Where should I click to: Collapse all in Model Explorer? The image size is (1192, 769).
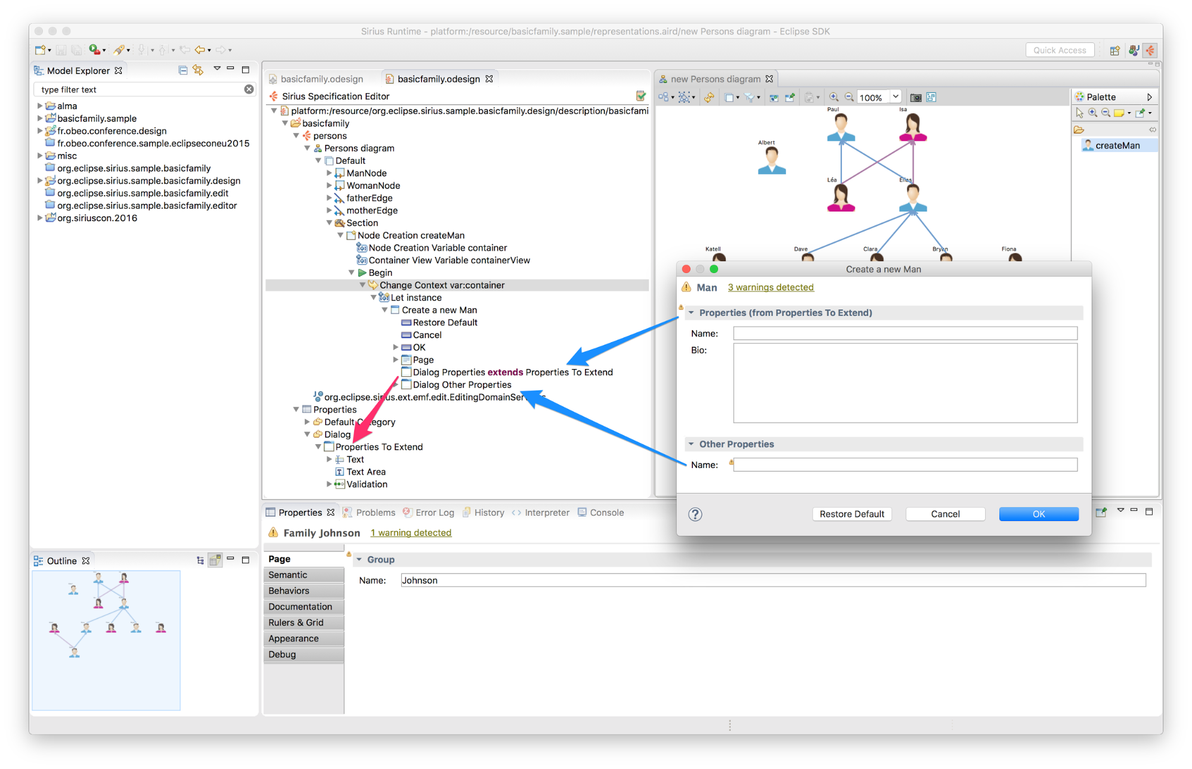pos(183,70)
